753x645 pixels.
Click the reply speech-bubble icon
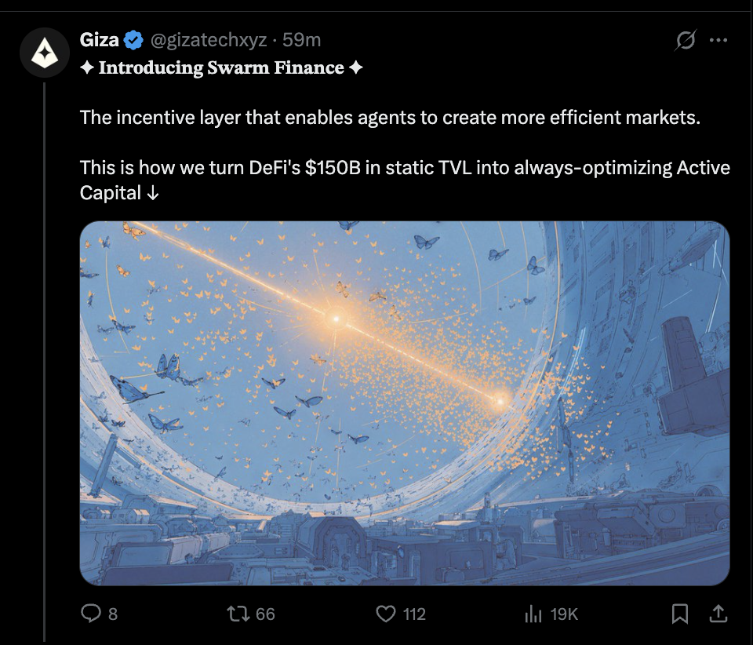click(91, 614)
